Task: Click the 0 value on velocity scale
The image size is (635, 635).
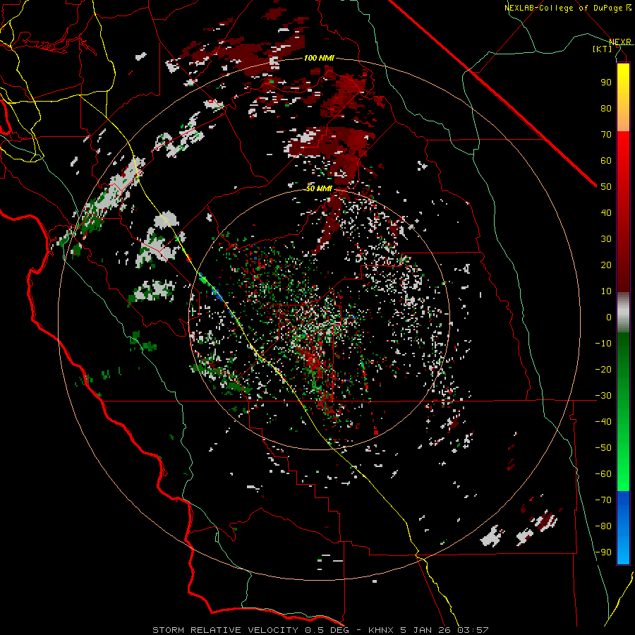Action: tap(609, 317)
